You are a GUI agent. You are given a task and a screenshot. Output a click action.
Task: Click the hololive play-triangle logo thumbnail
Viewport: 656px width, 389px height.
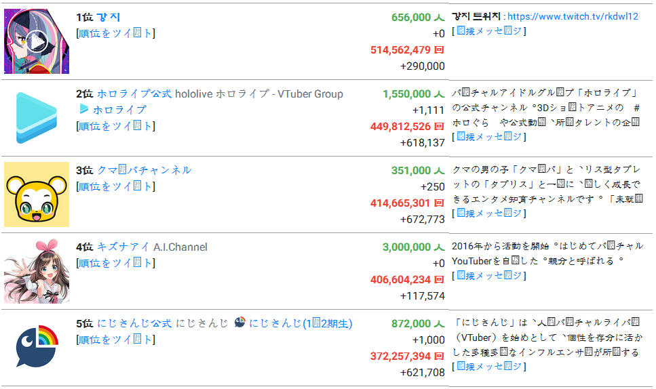(37, 118)
